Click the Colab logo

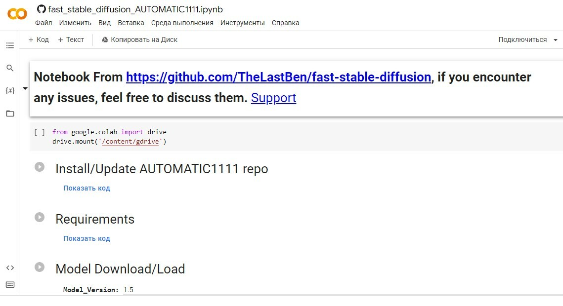point(17,14)
